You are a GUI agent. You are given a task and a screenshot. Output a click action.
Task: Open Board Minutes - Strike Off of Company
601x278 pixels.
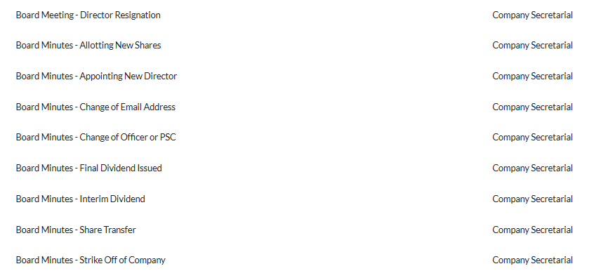point(91,260)
